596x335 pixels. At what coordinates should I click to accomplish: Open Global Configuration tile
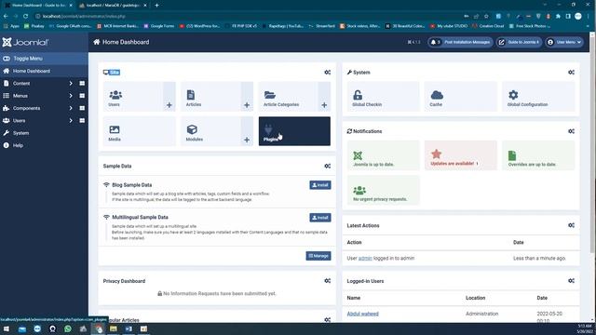pyautogui.click(x=538, y=97)
